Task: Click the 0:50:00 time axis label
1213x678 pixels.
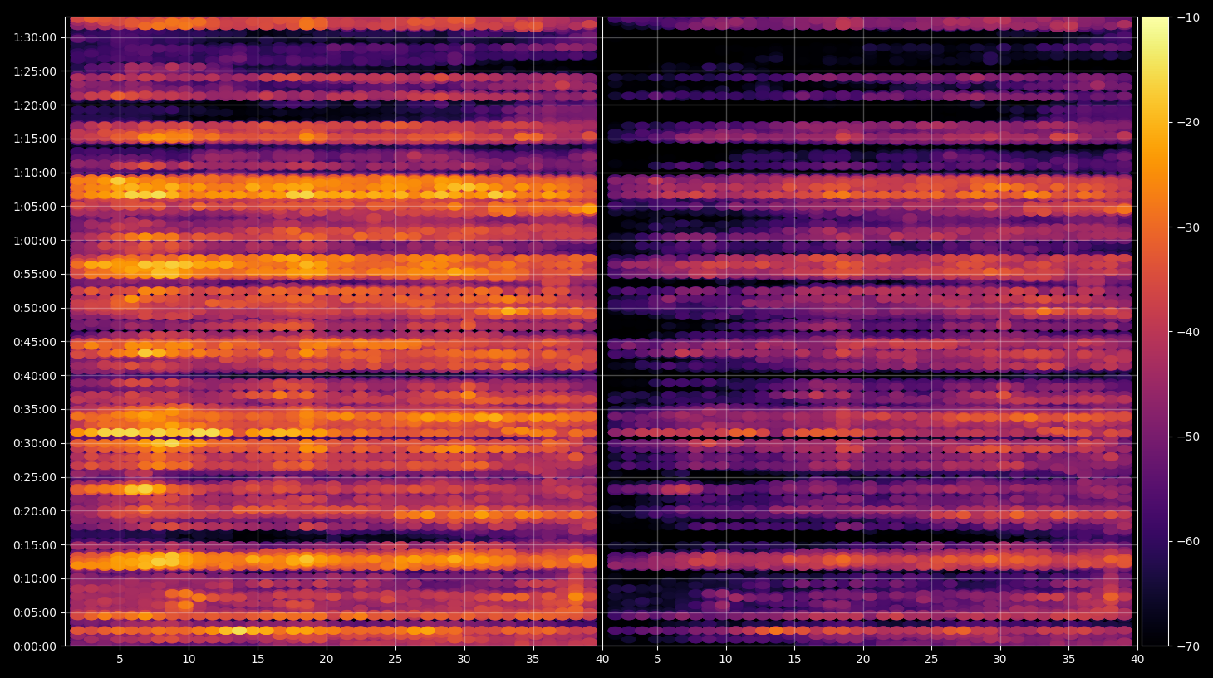Action: pyautogui.click(x=35, y=308)
